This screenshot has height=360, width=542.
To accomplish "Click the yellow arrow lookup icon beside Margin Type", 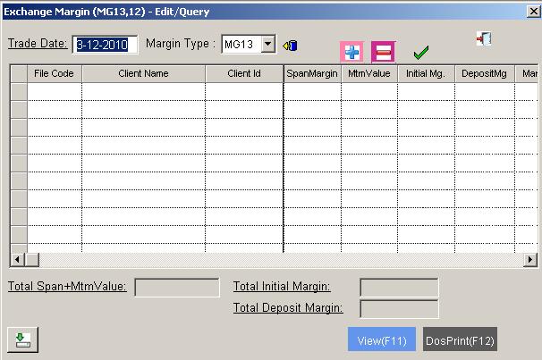I will (290, 46).
